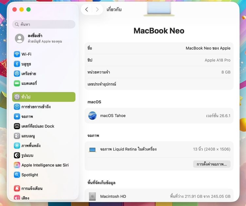Select Spotlight sidebar label
Image resolution: width=246 pixels, height=206 pixels.
(x=30, y=175)
